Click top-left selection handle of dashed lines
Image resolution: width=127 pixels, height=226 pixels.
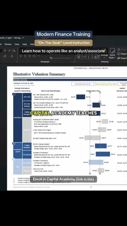tap(90, 92)
